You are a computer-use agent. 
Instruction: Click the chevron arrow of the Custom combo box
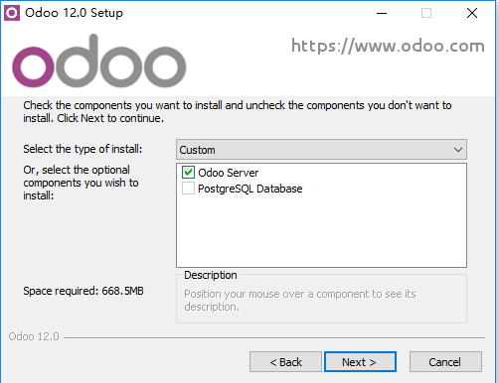click(458, 150)
